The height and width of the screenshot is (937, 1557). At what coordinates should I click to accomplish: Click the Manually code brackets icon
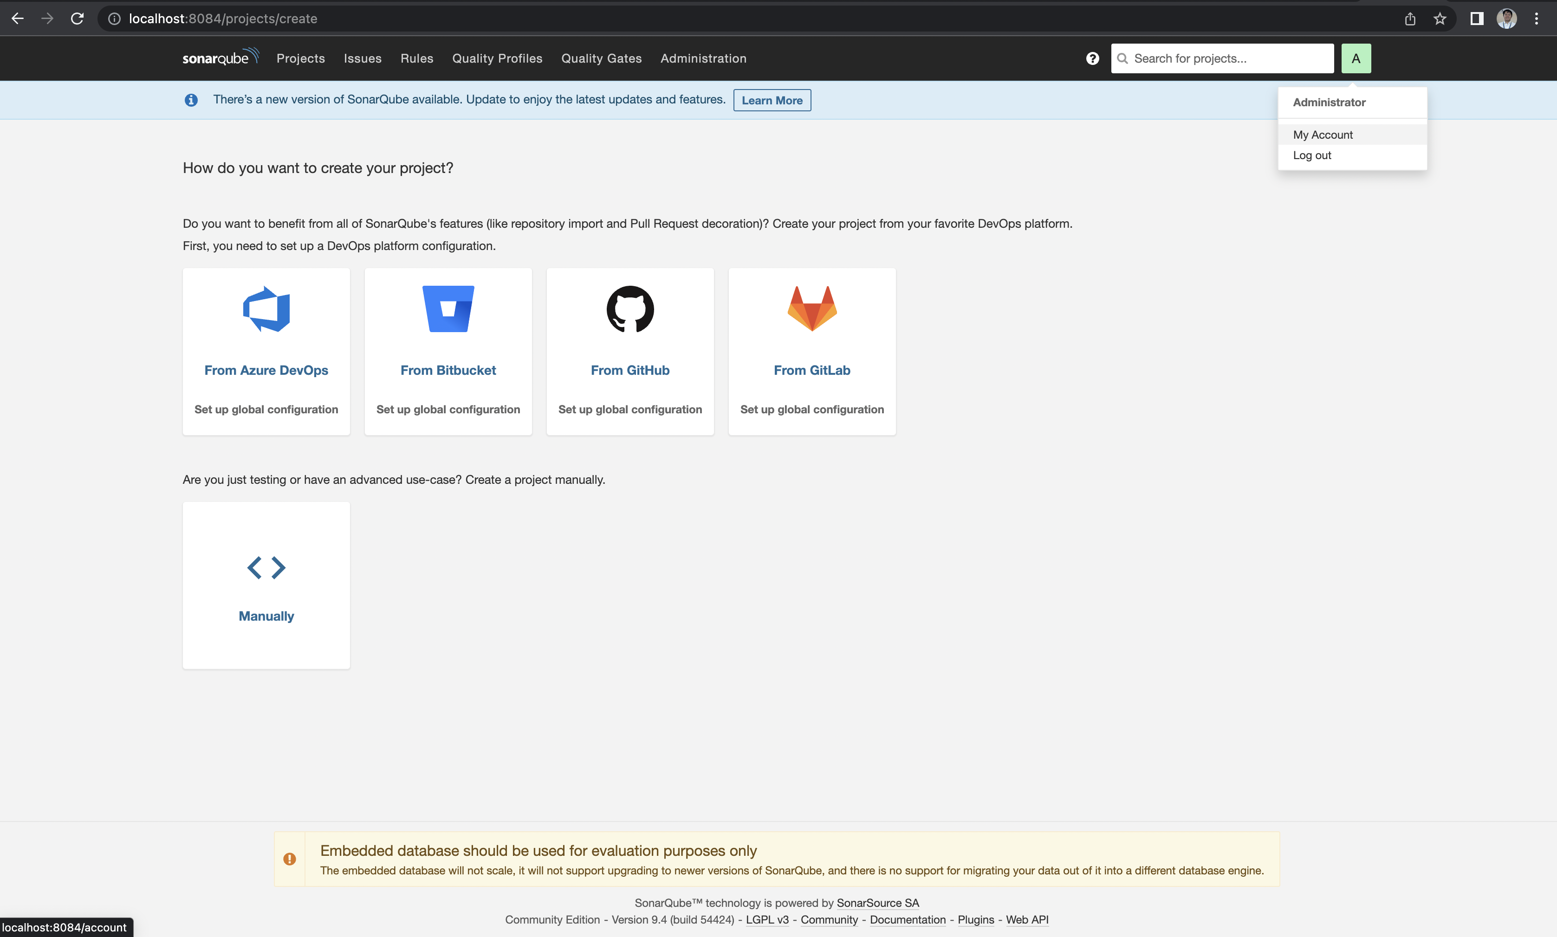266,567
